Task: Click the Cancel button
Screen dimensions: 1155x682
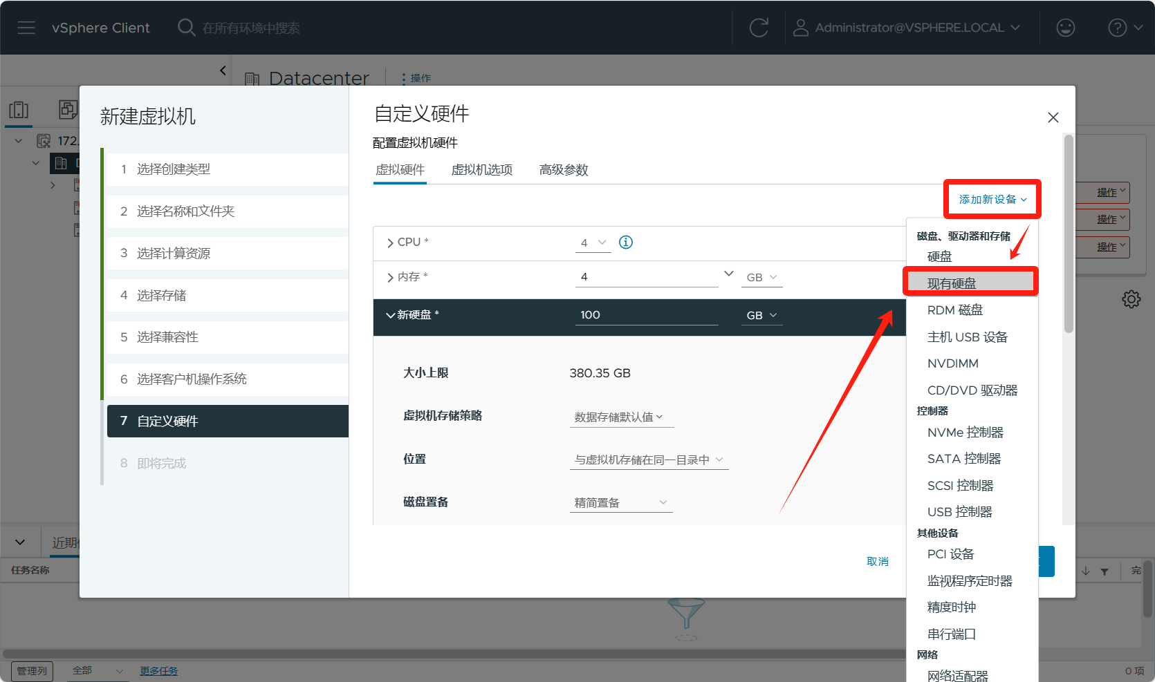Action: [877, 562]
